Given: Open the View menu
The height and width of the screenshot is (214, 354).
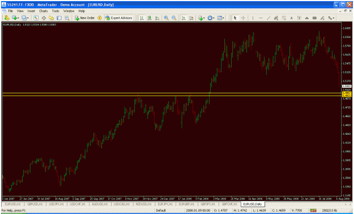Looking at the screenshot, I should pos(20,11).
